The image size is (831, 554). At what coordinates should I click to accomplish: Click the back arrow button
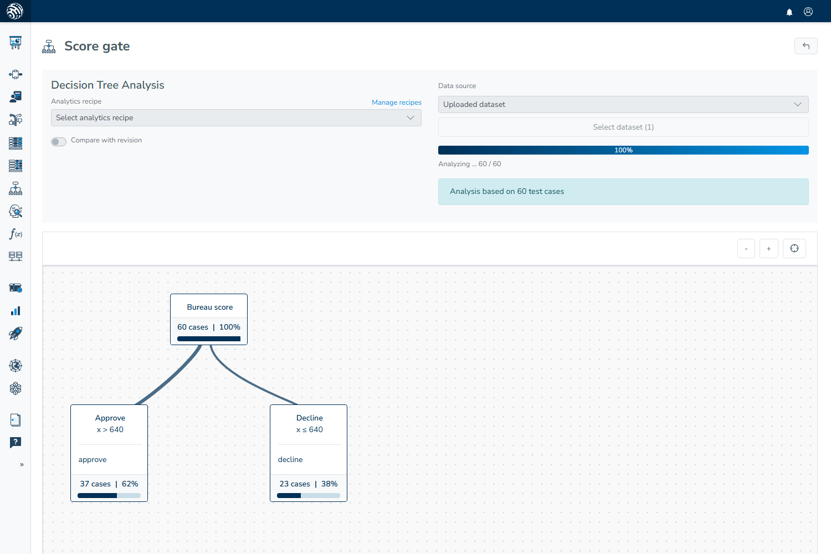806,46
